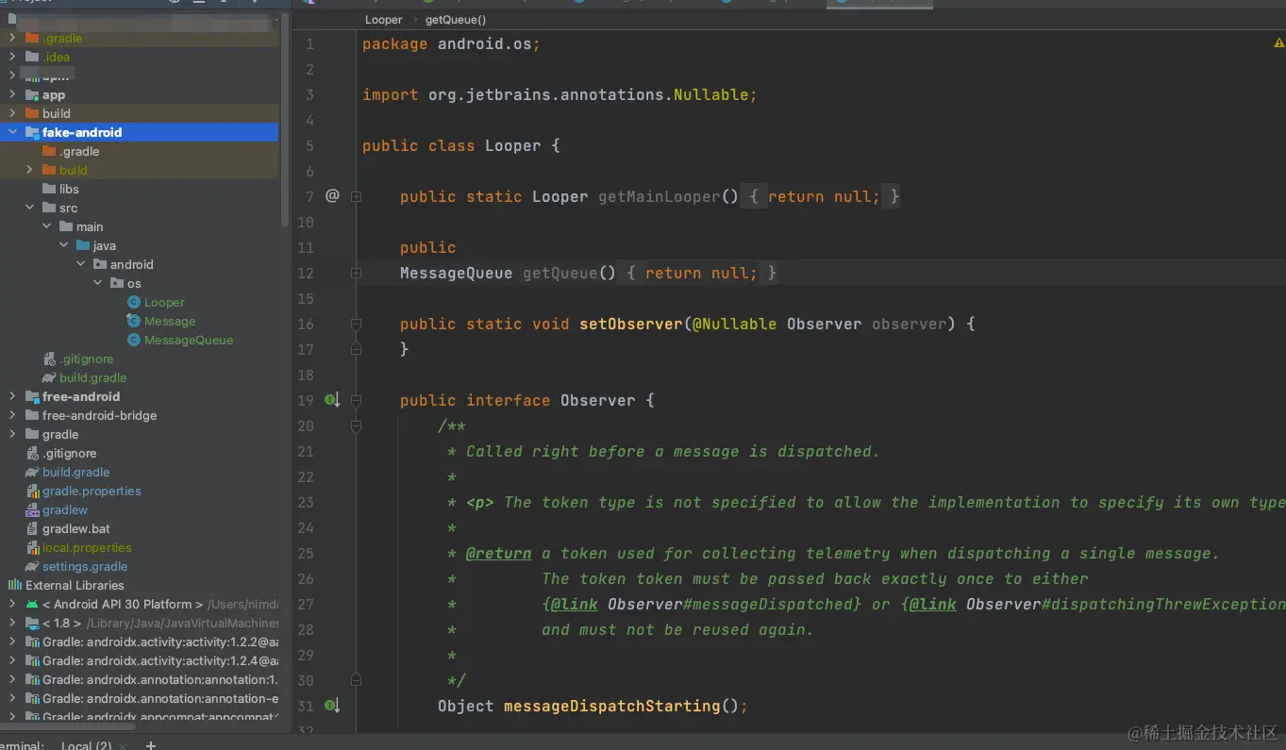
Task: Click the Looper breadcrumb
Action: (x=384, y=20)
